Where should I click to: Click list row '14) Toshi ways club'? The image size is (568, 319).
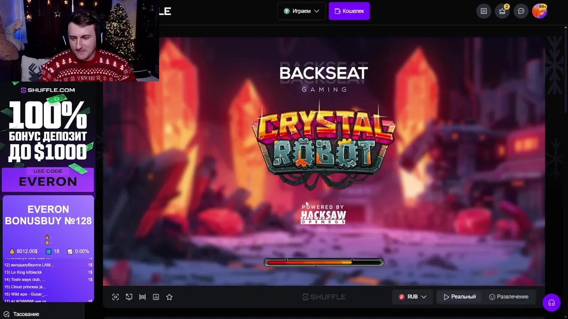[48, 280]
